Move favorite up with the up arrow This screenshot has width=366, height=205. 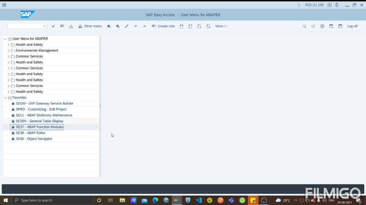pyautogui.click(x=144, y=26)
